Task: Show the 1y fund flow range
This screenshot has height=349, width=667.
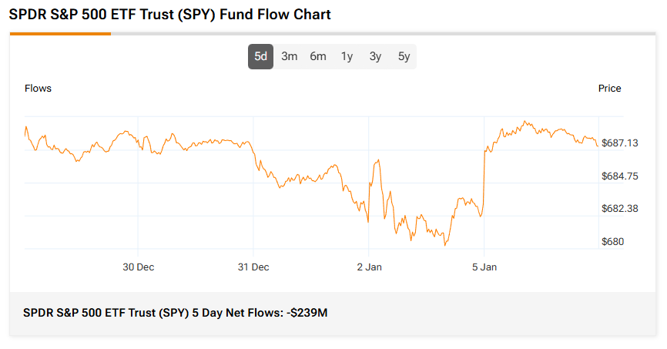Action: [347, 56]
